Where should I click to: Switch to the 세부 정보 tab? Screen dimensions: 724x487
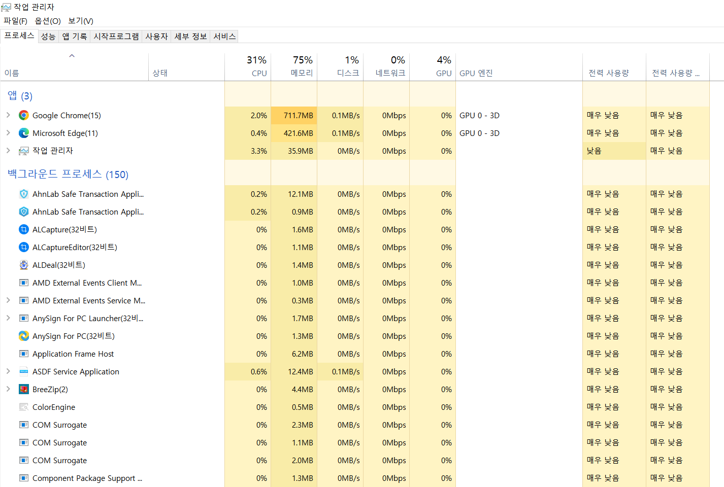click(x=190, y=37)
